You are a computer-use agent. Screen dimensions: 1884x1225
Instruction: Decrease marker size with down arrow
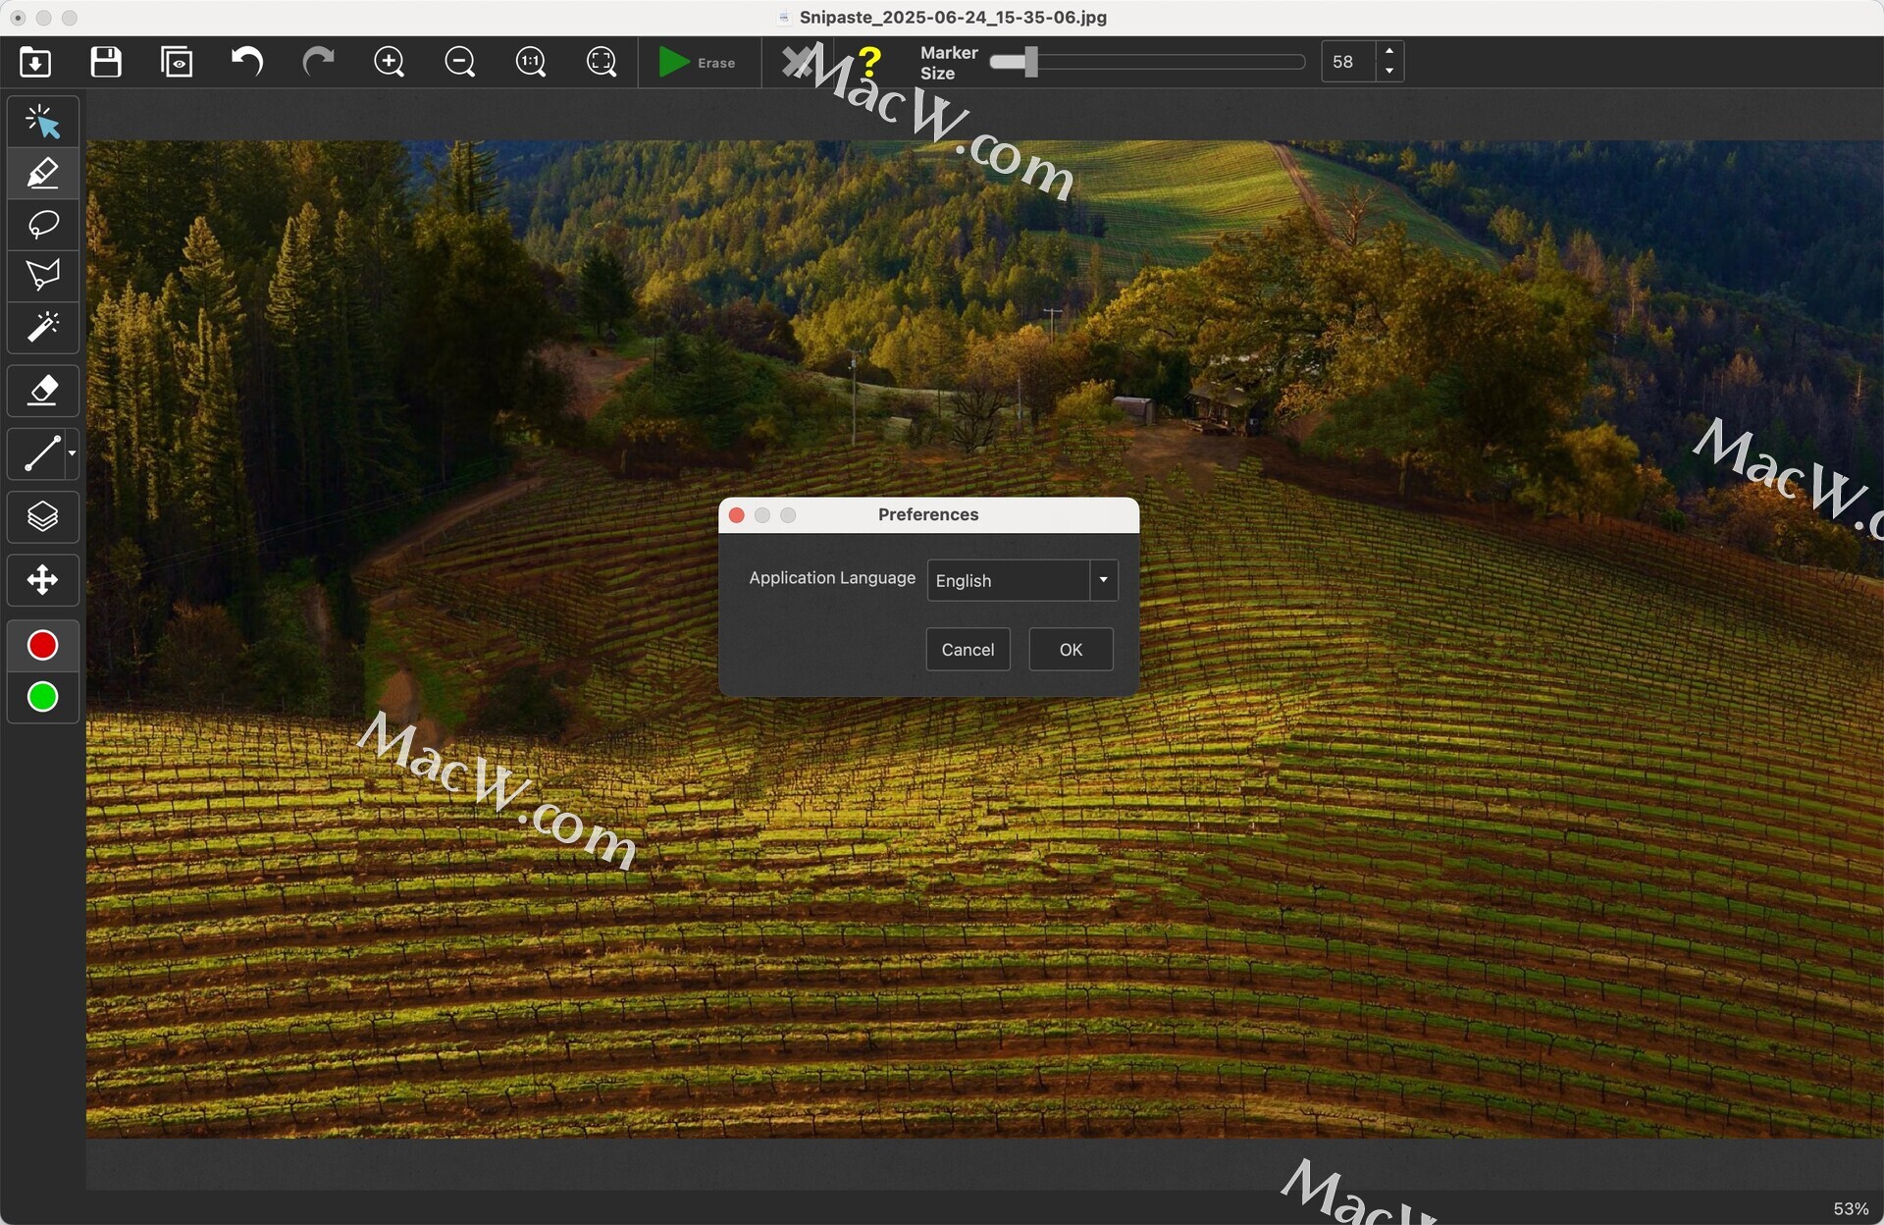point(1389,72)
